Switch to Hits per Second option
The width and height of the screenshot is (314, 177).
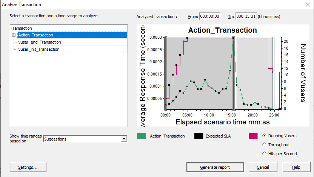coord(264,153)
